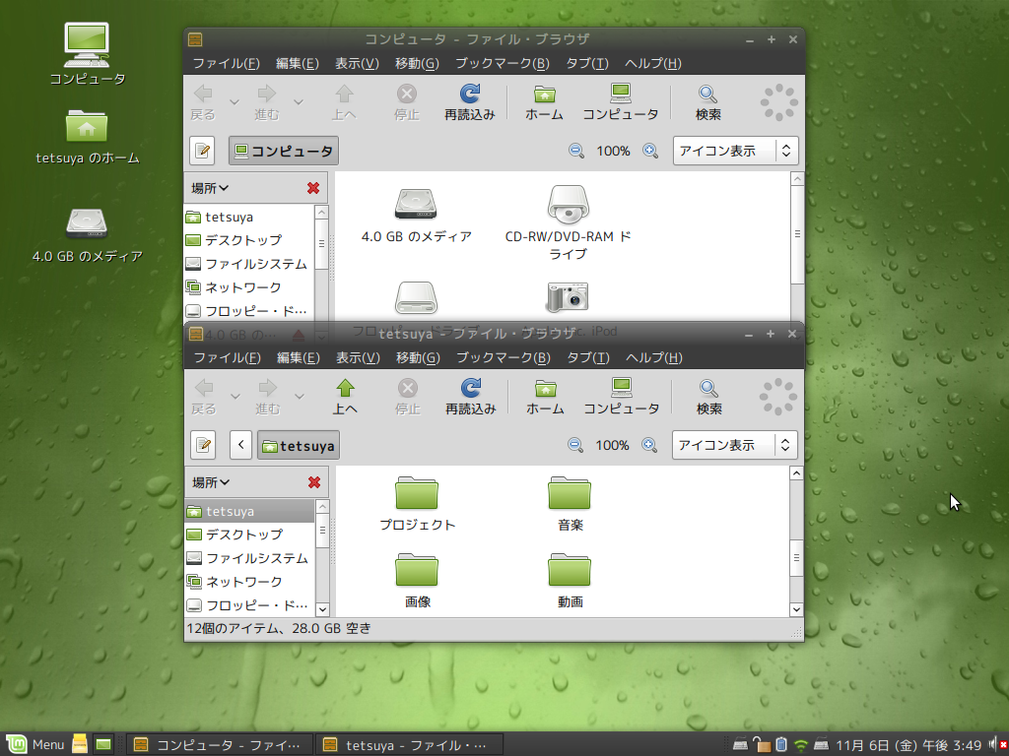The width and height of the screenshot is (1009, 756).
Task: Open the 戻る history arrow in the コンピュータ window
Action: (x=235, y=102)
